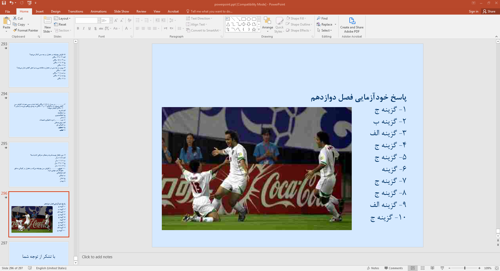Viewport: 500px width, 271px height.
Task: Click the Cut scissors icon
Action: click(15, 18)
